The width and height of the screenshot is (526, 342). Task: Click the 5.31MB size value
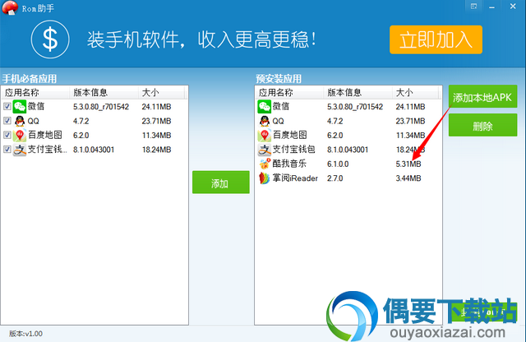(408, 164)
